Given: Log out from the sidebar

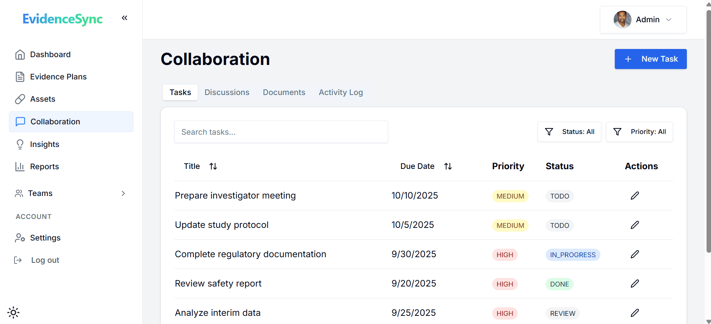Looking at the screenshot, I should (x=45, y=260).
